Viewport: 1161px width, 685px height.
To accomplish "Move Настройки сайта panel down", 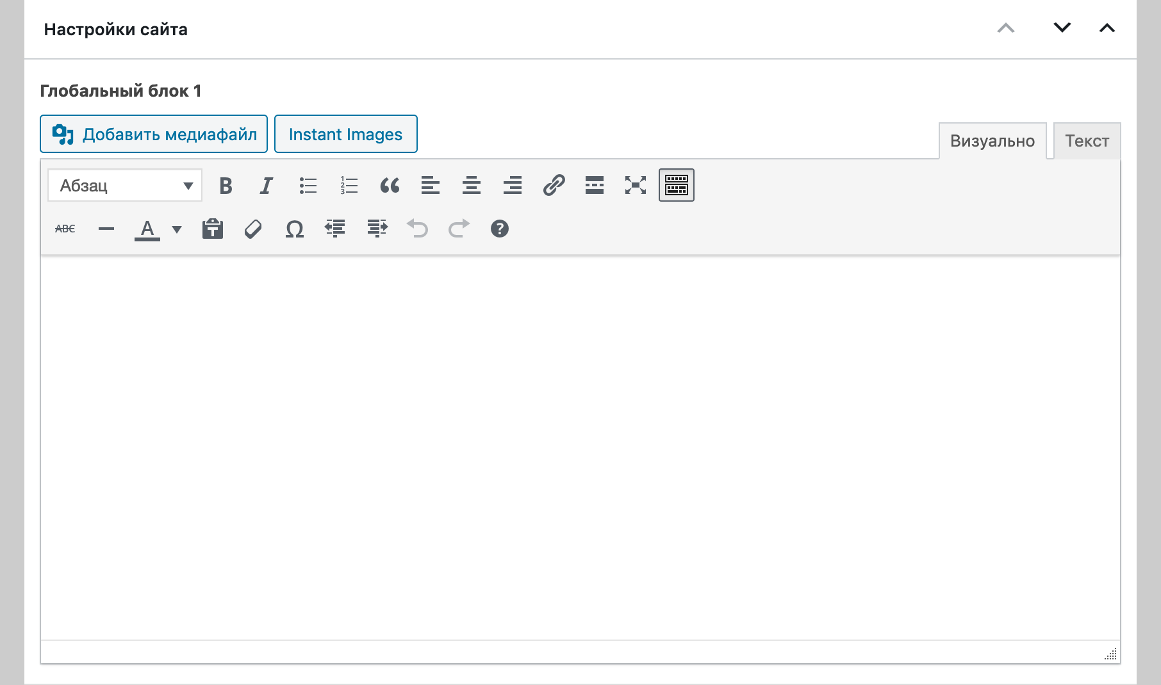I will [1062, 28].
